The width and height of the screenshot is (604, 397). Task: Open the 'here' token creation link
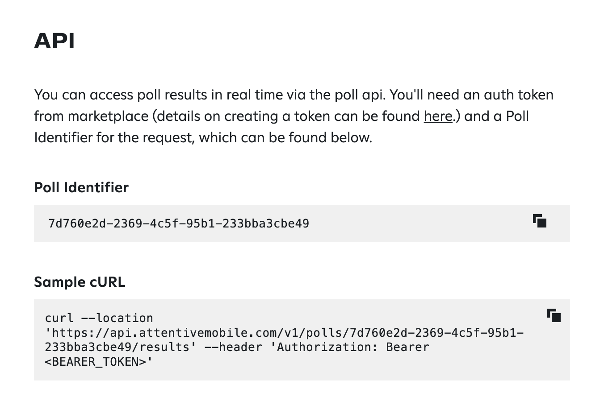[x=438, y=116]
